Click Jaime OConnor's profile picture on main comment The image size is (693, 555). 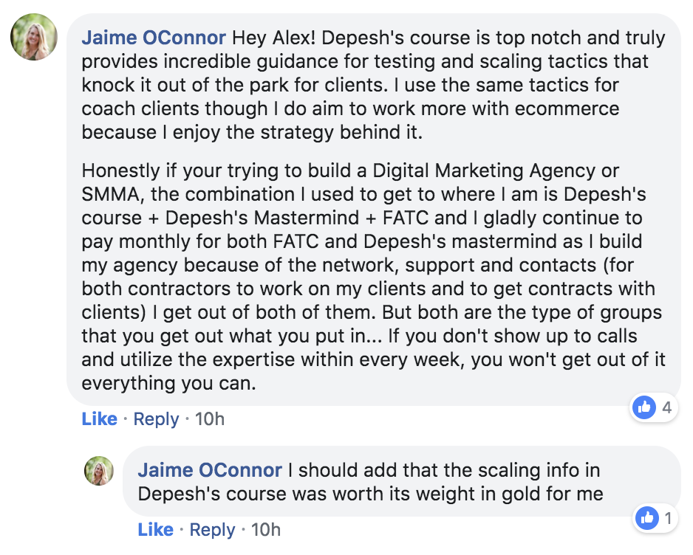(35, 37)
